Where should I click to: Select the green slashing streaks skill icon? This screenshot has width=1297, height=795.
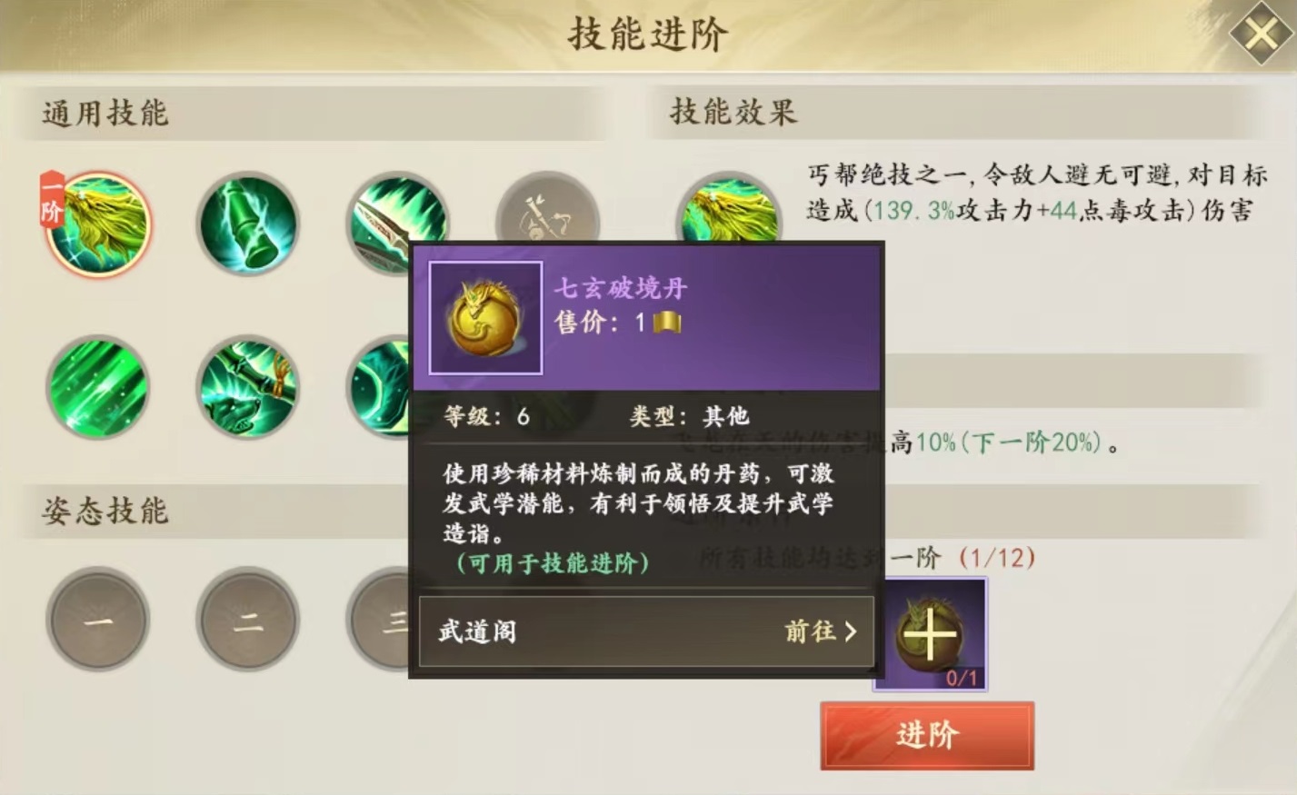pyautogui.click(x=97, y=387)
